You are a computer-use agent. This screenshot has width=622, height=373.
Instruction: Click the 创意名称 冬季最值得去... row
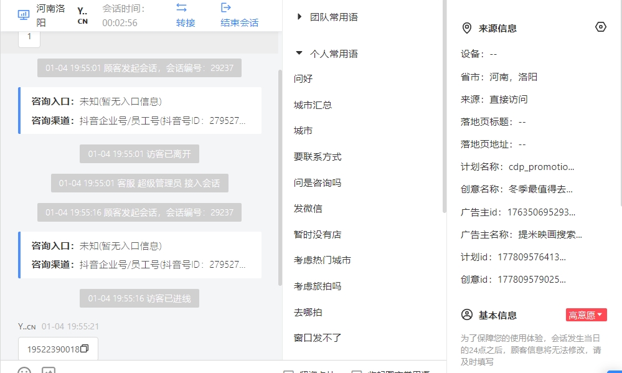(517, 189)
